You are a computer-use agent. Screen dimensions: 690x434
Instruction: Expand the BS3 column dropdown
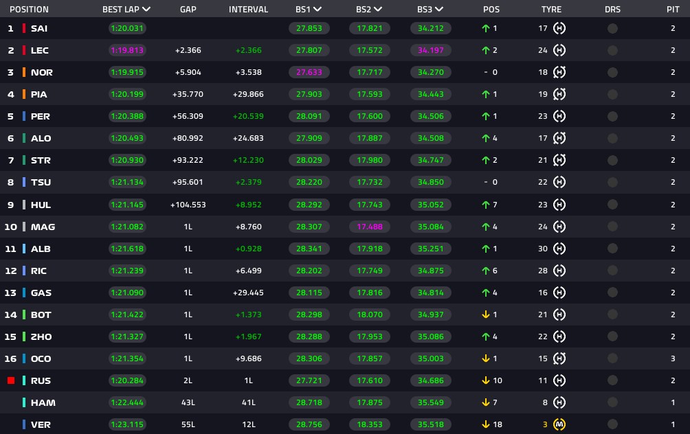(438, 9)
